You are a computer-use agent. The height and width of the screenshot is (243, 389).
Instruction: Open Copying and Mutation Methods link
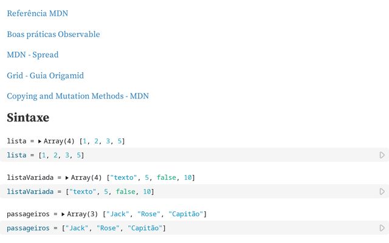point(77,96)
